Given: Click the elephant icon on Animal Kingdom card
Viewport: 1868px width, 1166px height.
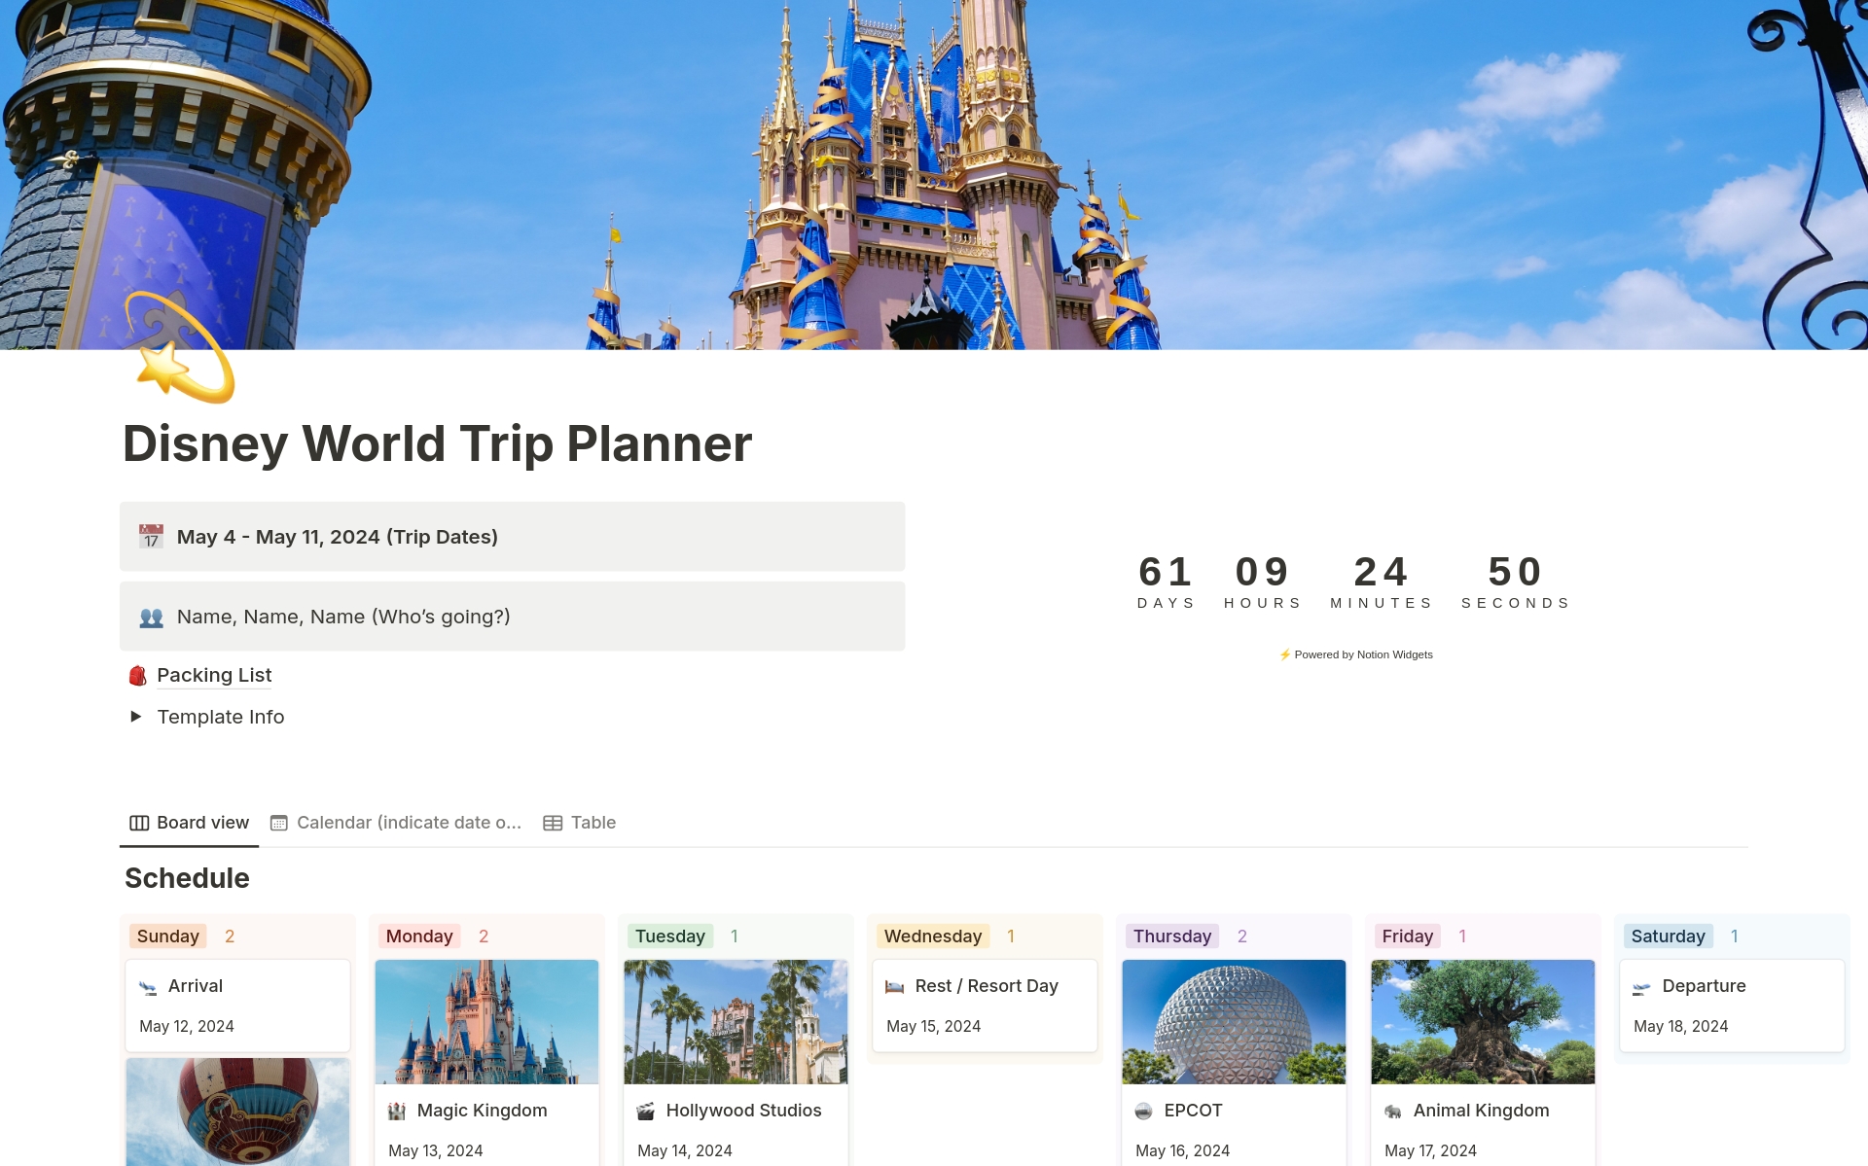Looking at the screenshot, I should [x=1392, y=1112].
